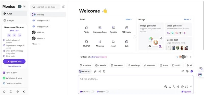Screen dimensions: 204x95
Task: Open the GPT-4o model dropdown
Action: pyautogui.click(x=85, y=92)
